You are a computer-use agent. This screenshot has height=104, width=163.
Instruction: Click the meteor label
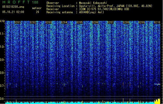pos(37,8)
